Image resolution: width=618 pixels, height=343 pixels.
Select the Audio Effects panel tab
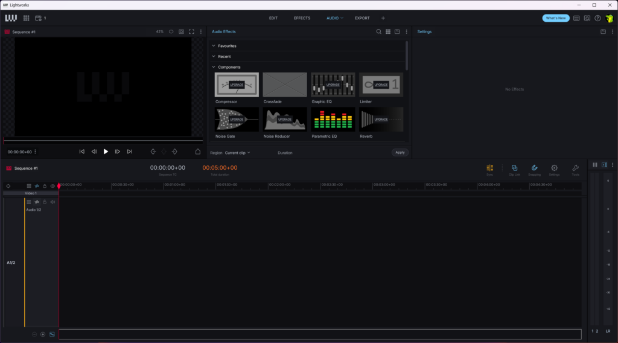[x=224, y=31]
